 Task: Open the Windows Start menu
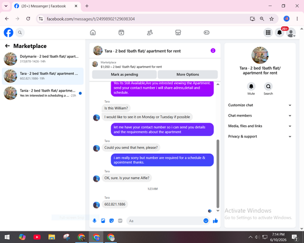[x=7, y=237]
